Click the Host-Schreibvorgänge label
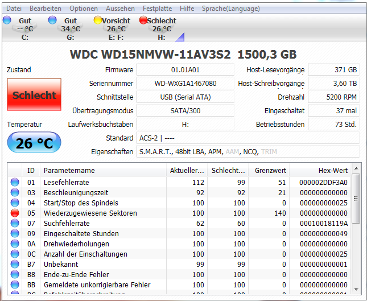The width and height of the screenshot is (367, 301). tap(271, 83)
